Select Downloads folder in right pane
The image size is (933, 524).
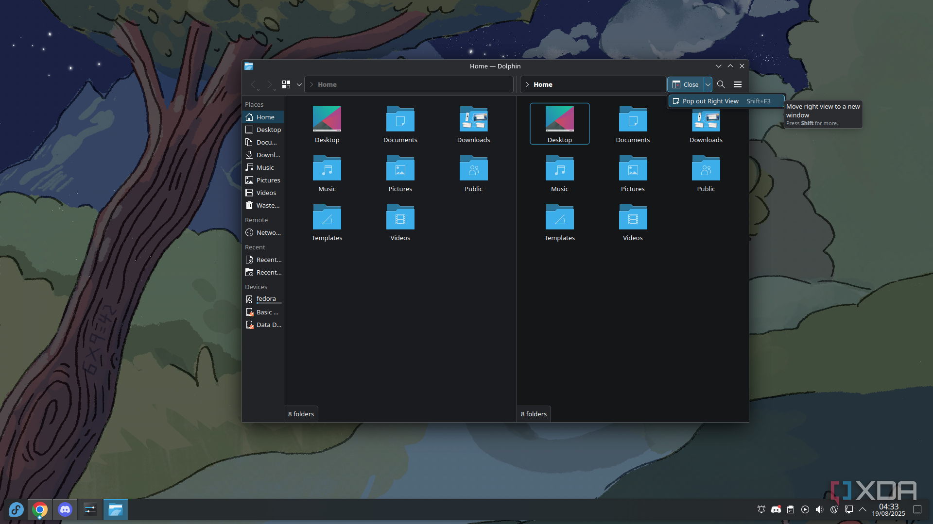(706, 124)
